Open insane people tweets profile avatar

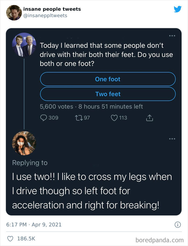coord(14,12)
